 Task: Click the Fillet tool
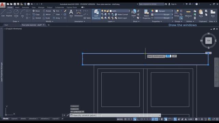pos(56,14)
